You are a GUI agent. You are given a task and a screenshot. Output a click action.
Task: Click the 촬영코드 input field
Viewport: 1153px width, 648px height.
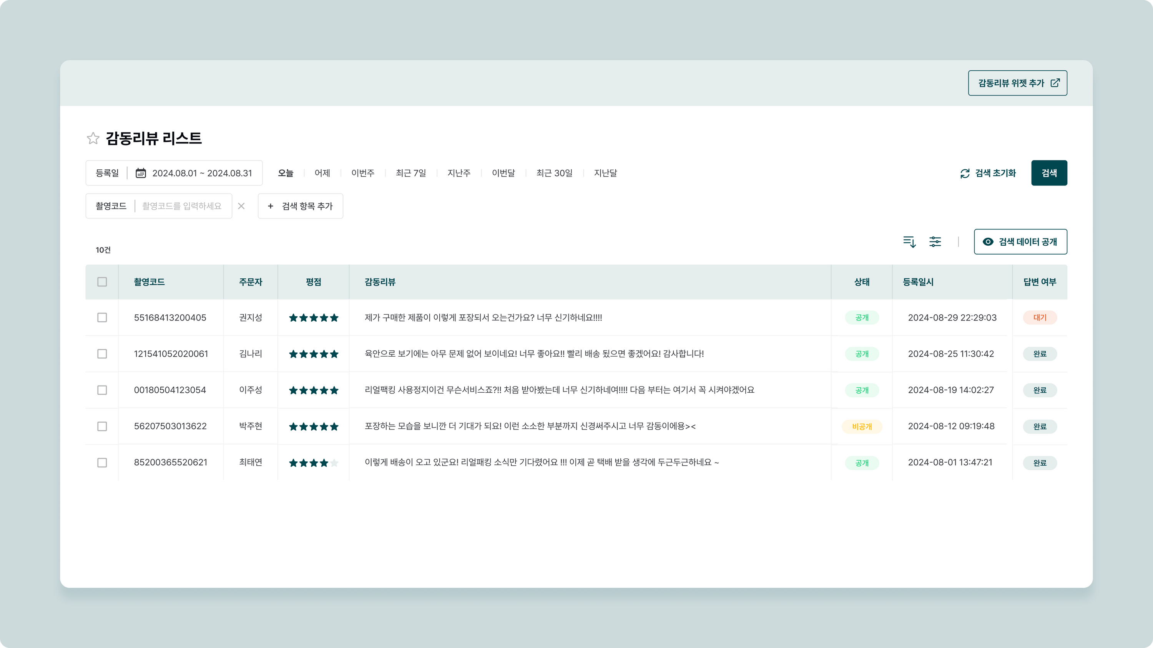tap(182, 206)
